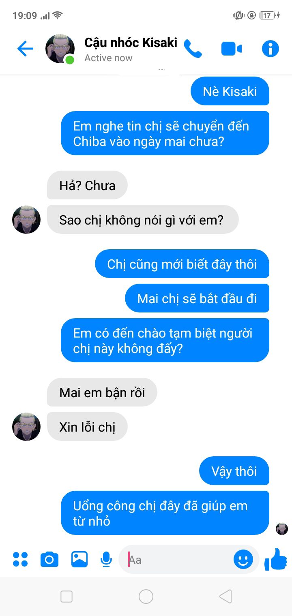The height and width of the screenshot is (616, 292).
Task: Send a thumbs-up like
Action: point(276,559)
